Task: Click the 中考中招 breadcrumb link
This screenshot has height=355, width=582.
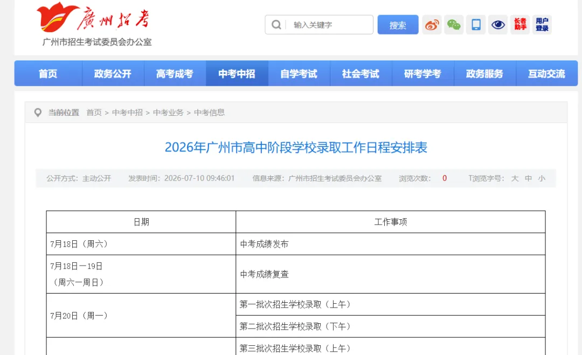Action: pos(127,113)
